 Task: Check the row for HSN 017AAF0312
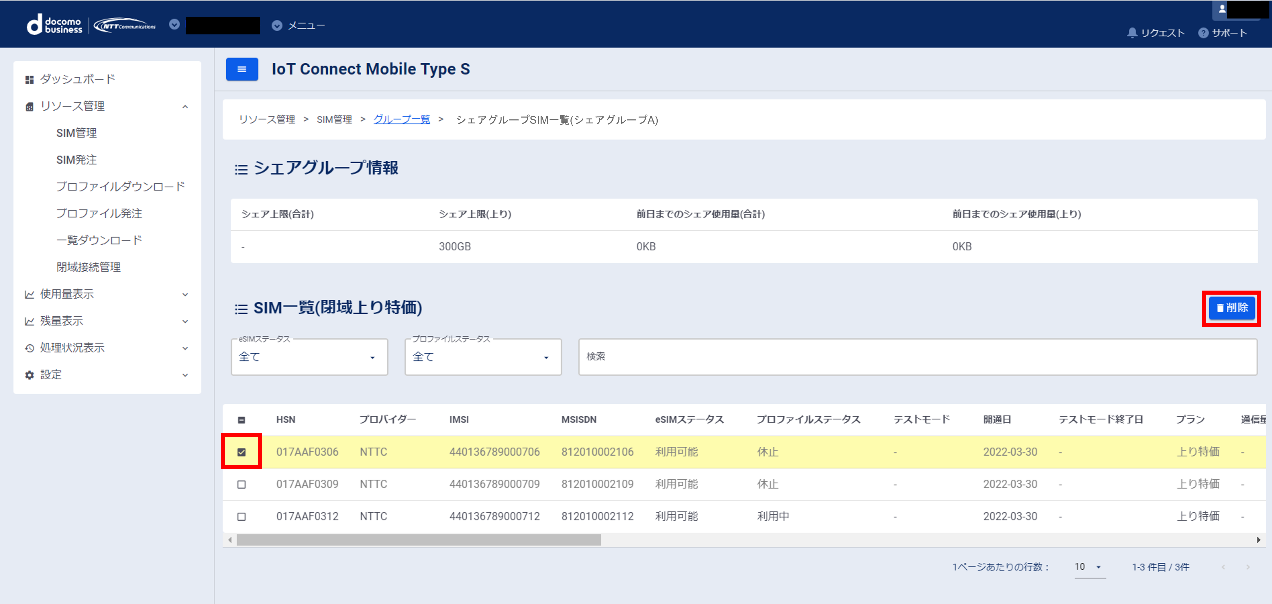click(x=241, y=516)
